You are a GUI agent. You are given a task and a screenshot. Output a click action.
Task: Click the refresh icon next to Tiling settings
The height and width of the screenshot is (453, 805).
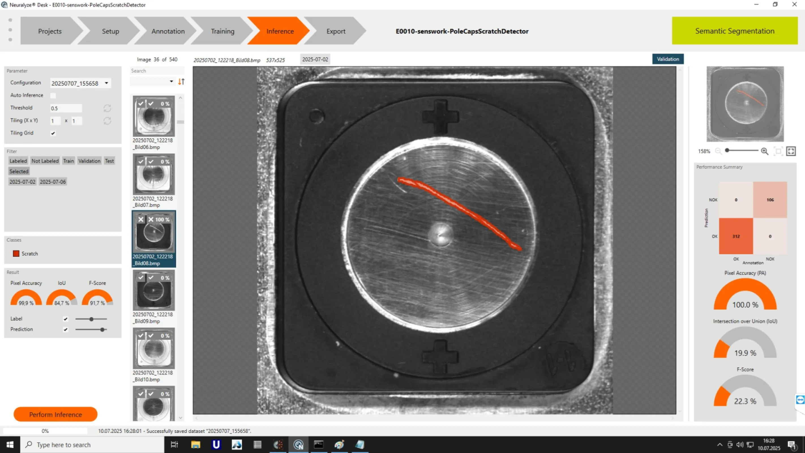107,121
